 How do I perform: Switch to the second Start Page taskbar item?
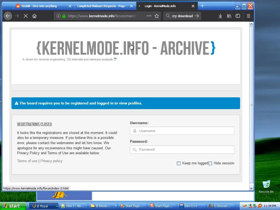162,206
